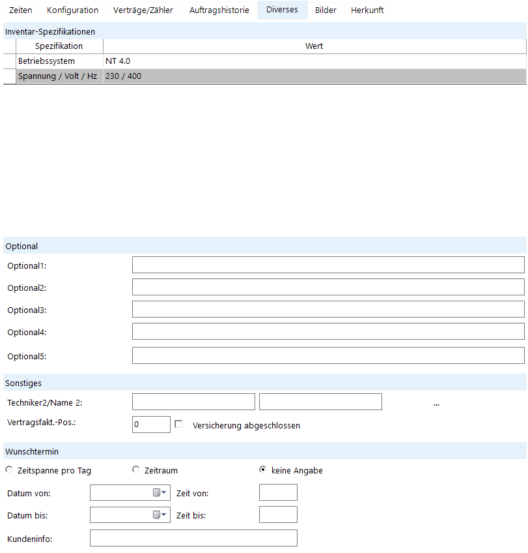Click the ellipsis button beside Techniker2 fields

(436, 403)
